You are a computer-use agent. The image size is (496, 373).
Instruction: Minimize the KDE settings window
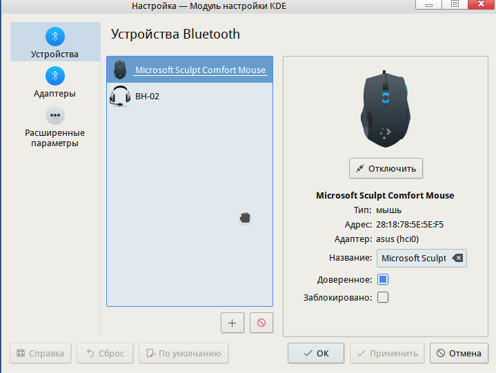tap(428, 4)
